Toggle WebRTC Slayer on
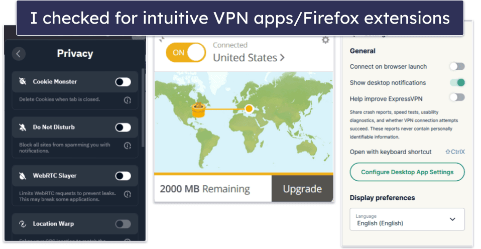The image size is (481, 249). coord(123,176)
